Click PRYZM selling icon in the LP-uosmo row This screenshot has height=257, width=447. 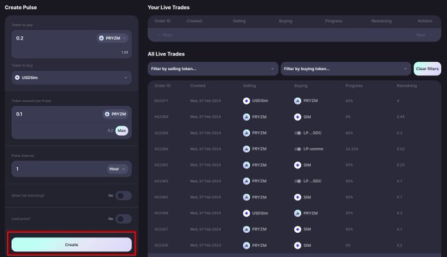point(247,149)
